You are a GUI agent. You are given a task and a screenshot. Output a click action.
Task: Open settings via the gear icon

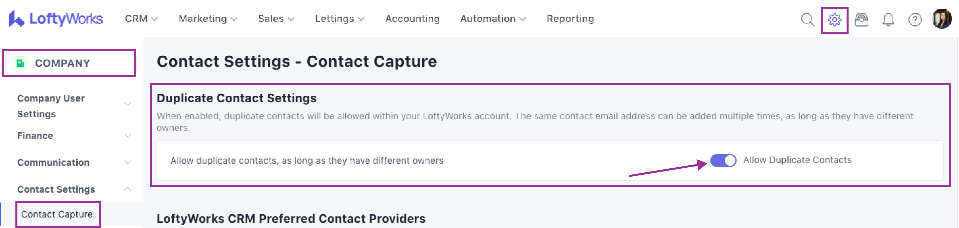pyautogui.click(x=834, y=19)
